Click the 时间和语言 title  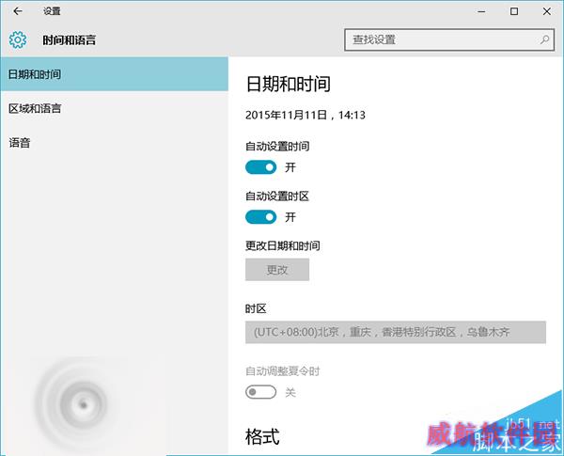pos(69,39)
